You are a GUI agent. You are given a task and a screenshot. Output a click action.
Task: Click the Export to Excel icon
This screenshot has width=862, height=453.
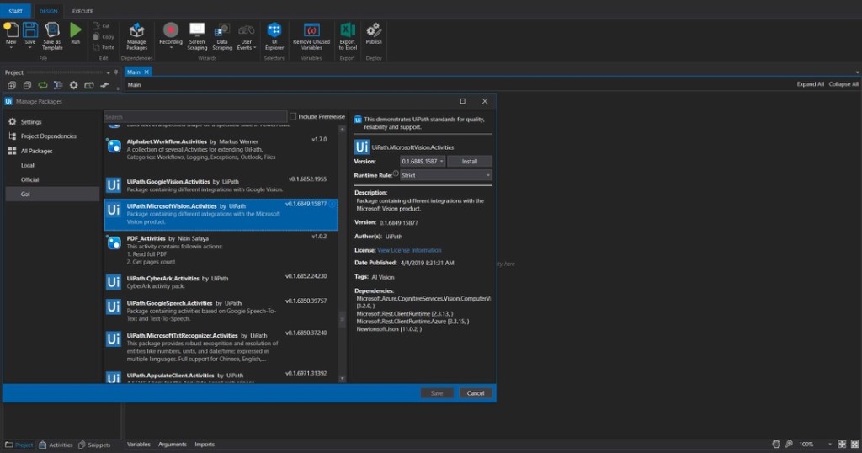point(348,29)
